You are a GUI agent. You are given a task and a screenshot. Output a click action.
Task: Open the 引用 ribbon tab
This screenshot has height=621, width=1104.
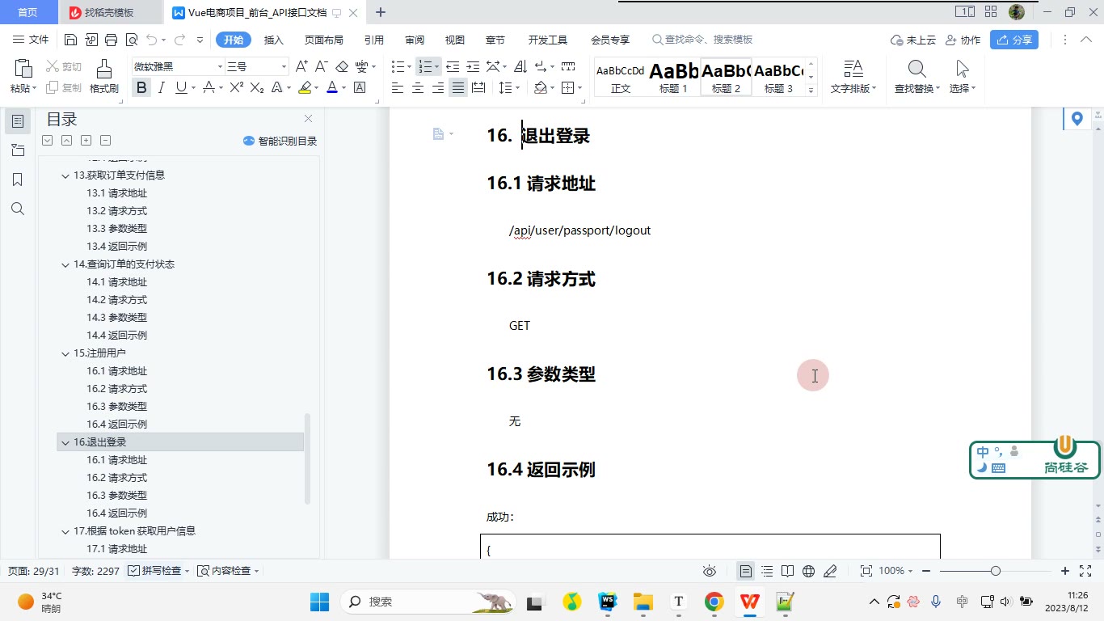click(374, 40)
